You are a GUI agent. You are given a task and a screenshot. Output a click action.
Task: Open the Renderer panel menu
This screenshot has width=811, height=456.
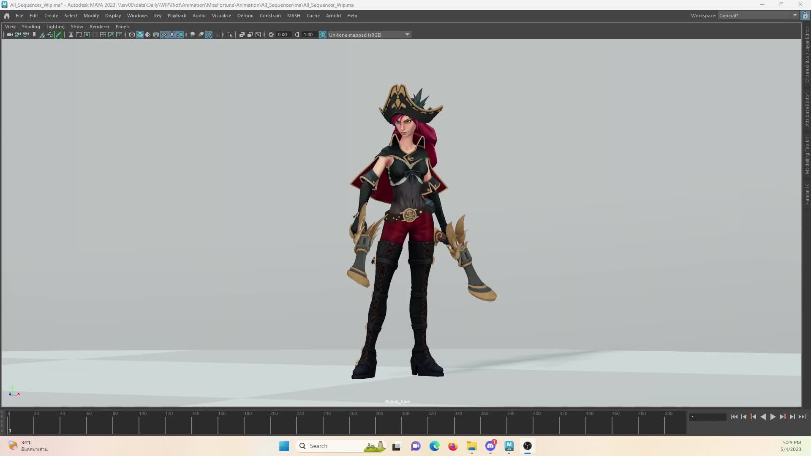[99, 26]
